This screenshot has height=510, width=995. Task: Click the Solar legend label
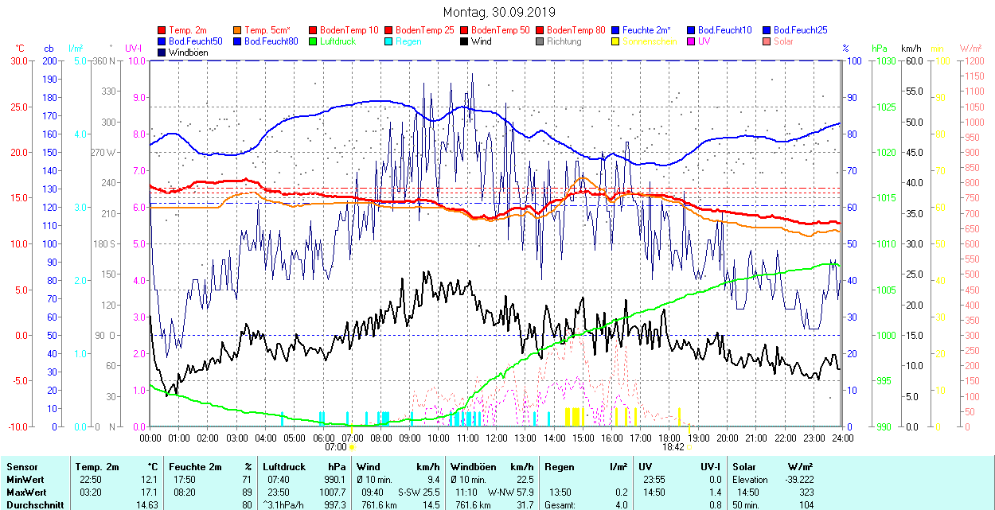coord(783,41)
